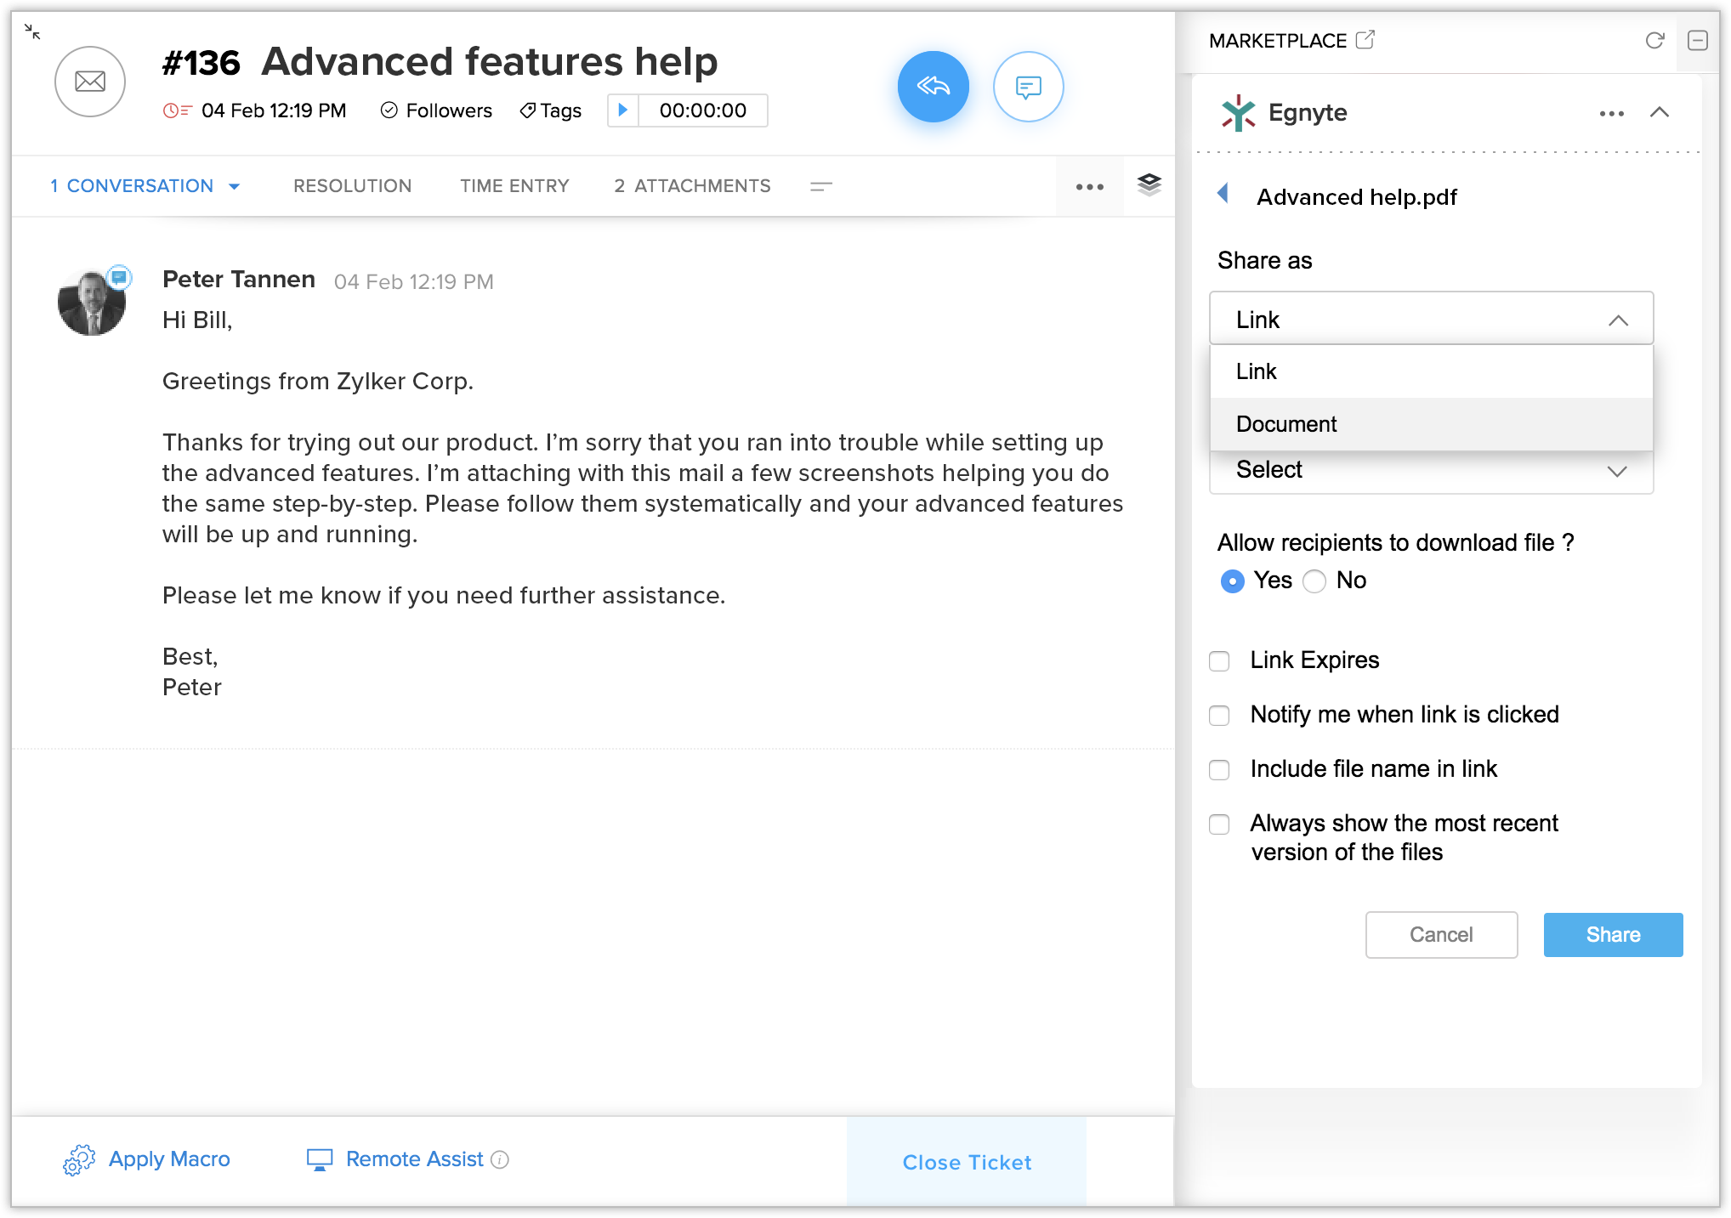Collapse the Egnyte panel chevron
The width and height of the screenshot is (1731, 1218).
tap(1659, 112)
